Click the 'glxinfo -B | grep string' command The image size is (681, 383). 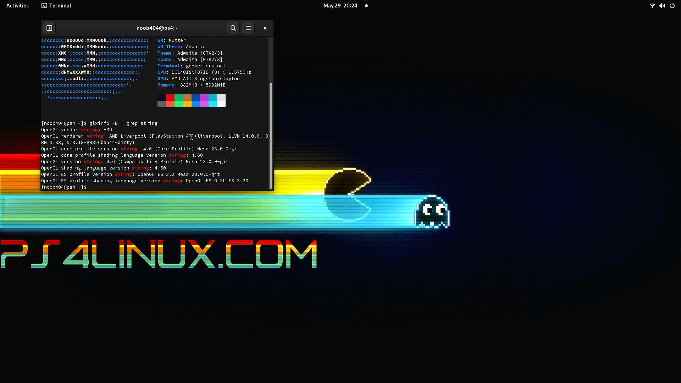(123, 123)
